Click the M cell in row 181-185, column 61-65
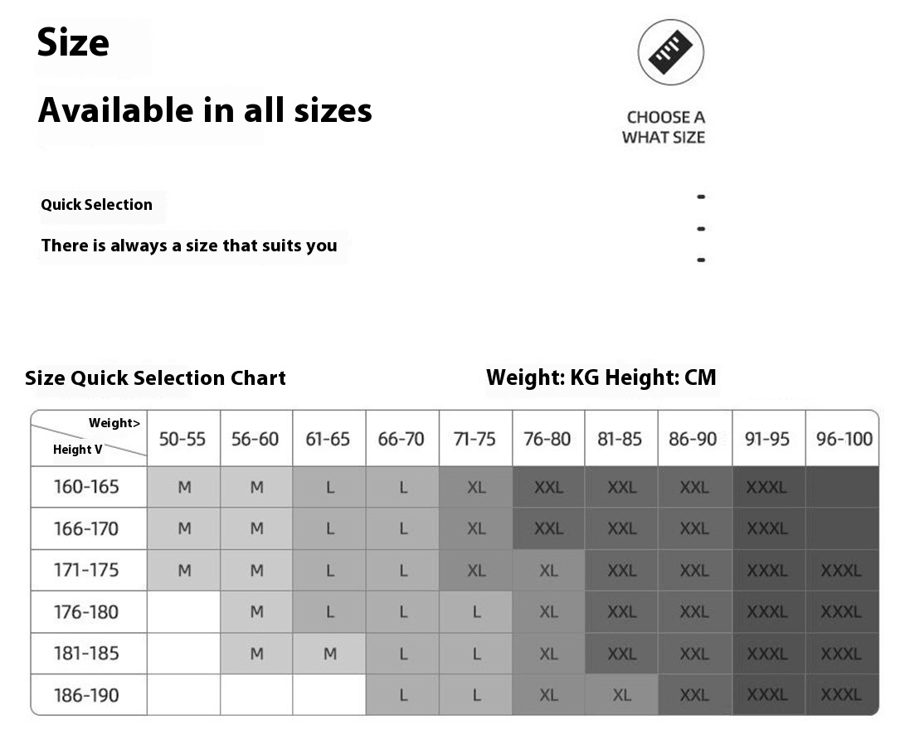 (329, 653)
